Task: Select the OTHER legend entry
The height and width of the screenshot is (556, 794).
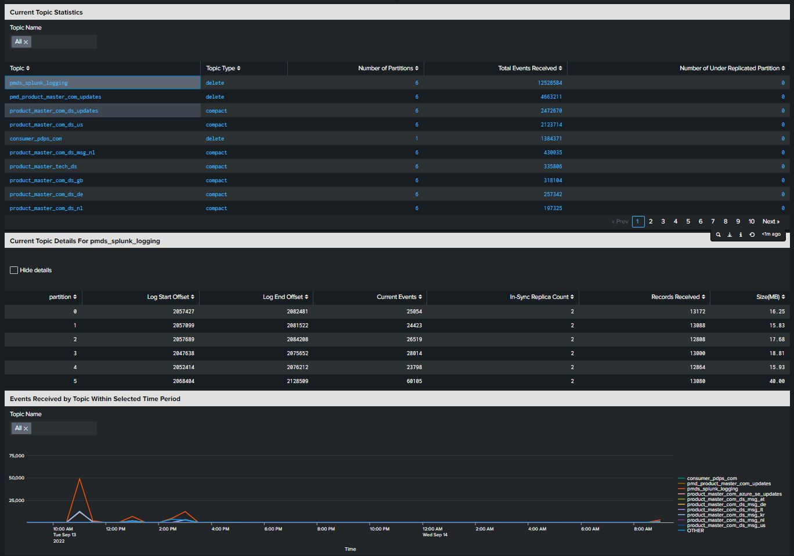Action: [x=695, y=531]
